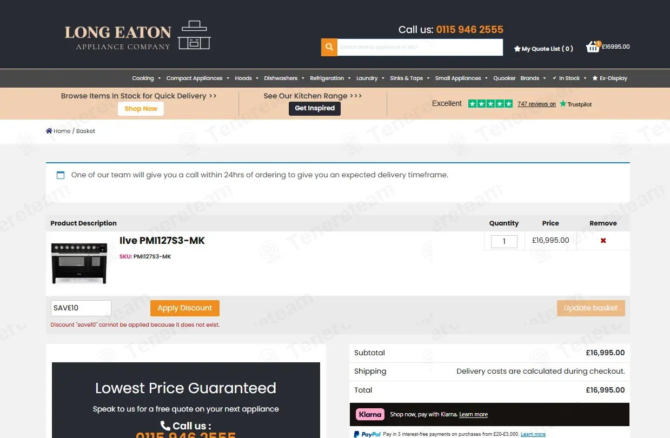This screenshot has height=438, width=670.
Task: Click the quantity input field
Action: [x=504, y=242]
